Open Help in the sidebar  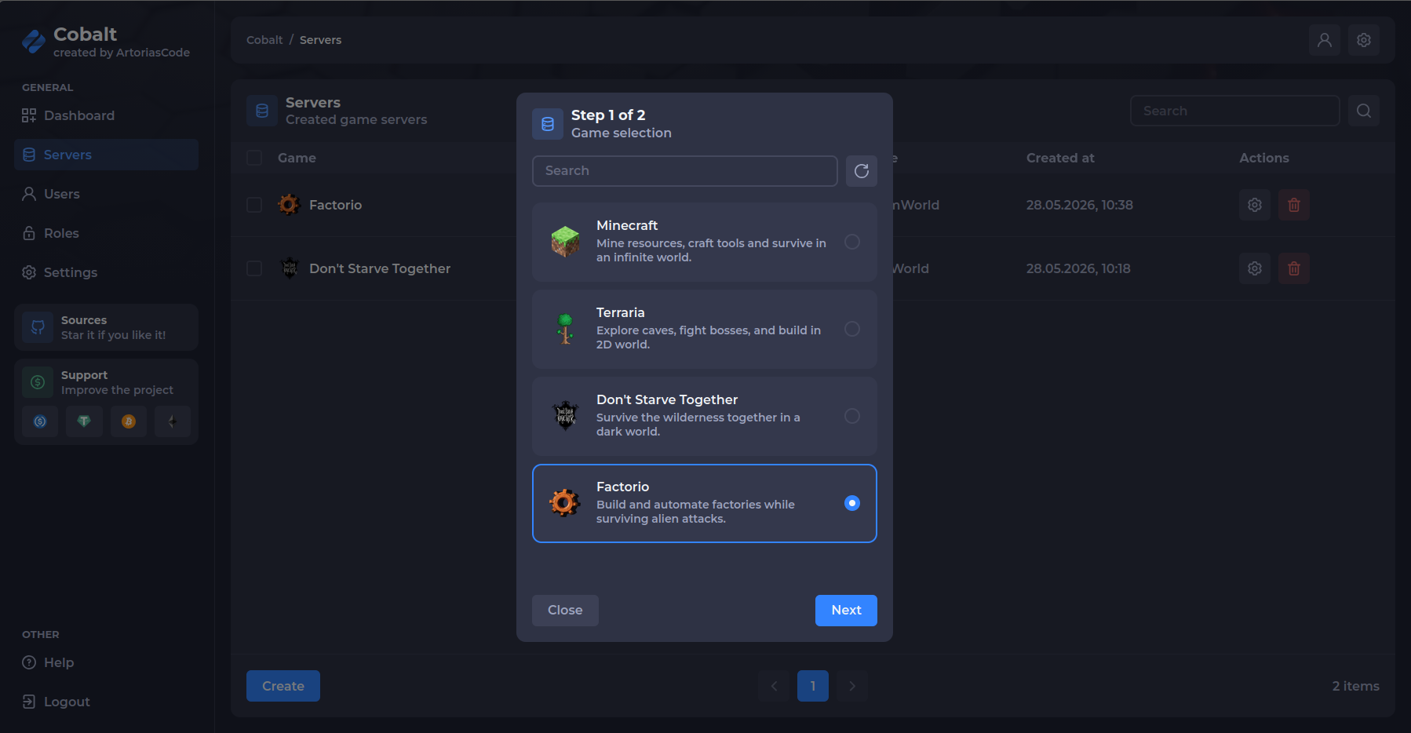point(106,662)
